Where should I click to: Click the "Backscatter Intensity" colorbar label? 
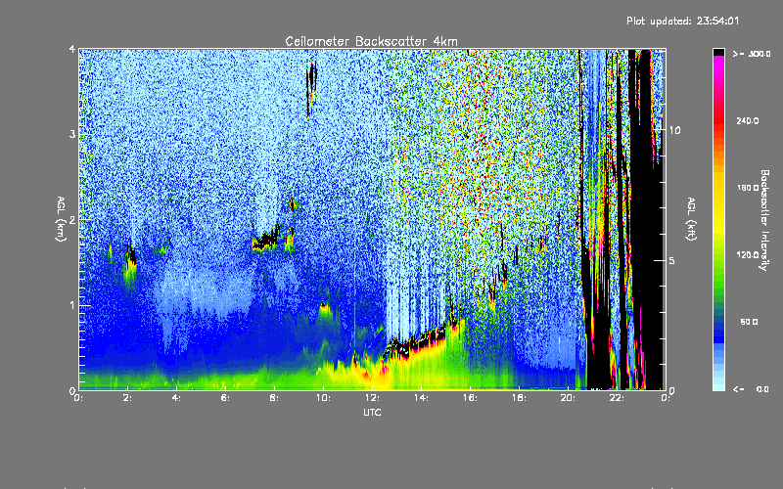(764, 220)
